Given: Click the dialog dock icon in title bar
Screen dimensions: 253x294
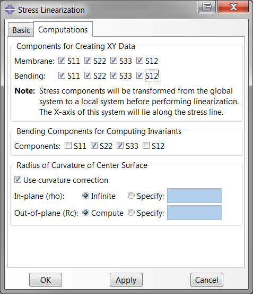Looking at the screenshot, I should click(x=207, y=7).
